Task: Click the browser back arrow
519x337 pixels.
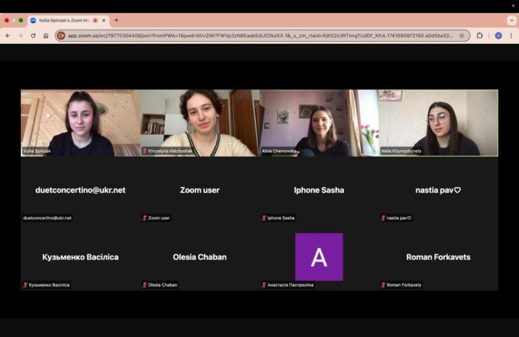Action: (8, 35)
